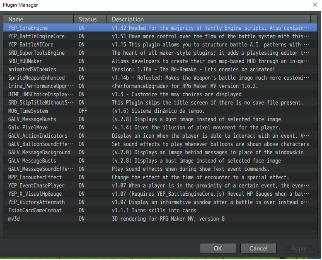Screen dimensions: 322x260
Task: Click the ON status of MPP_EncounterEffect
Action: [x=82, y=177]
